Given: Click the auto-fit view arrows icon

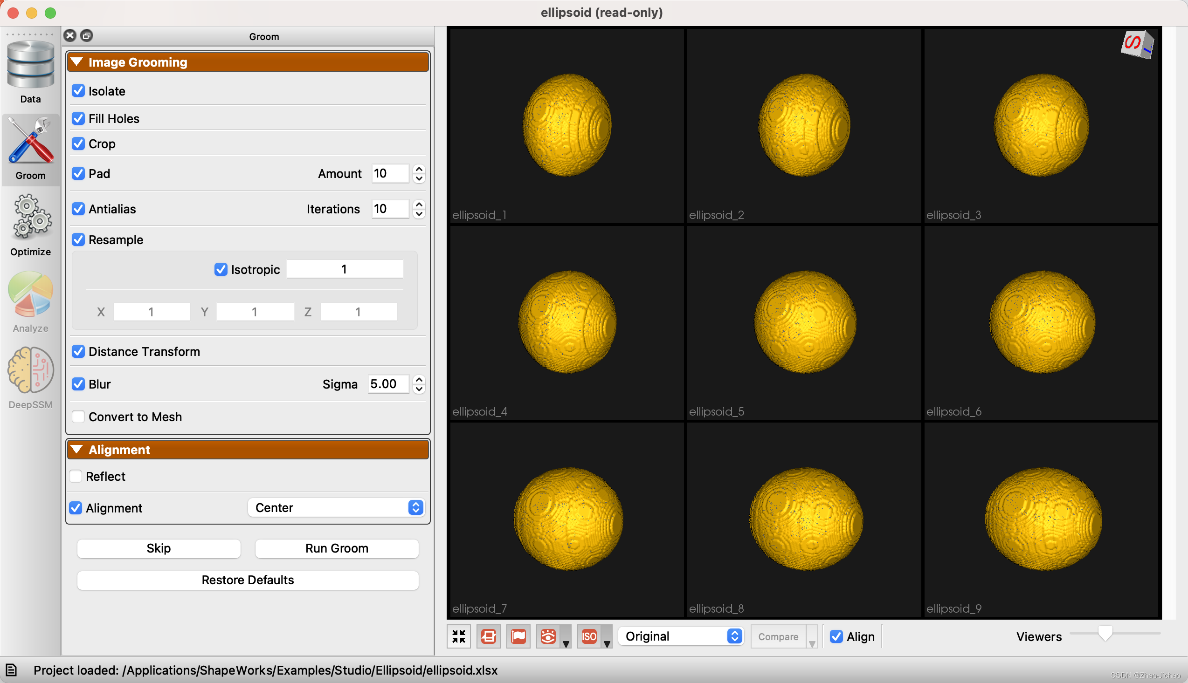Looking at the screenshot, I should [x=459, y=636].
